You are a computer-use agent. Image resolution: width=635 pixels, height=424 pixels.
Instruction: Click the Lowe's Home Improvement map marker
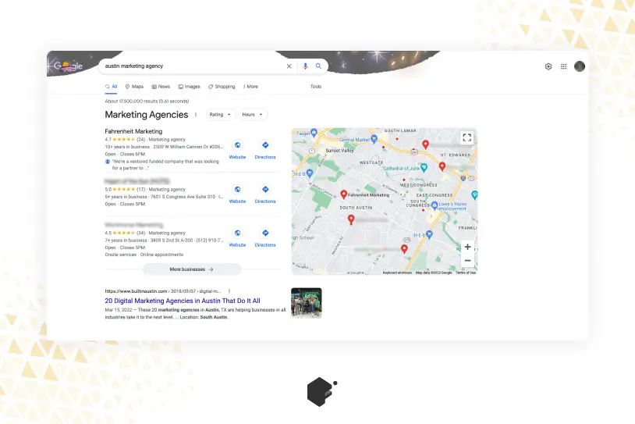tap(435, 205)
